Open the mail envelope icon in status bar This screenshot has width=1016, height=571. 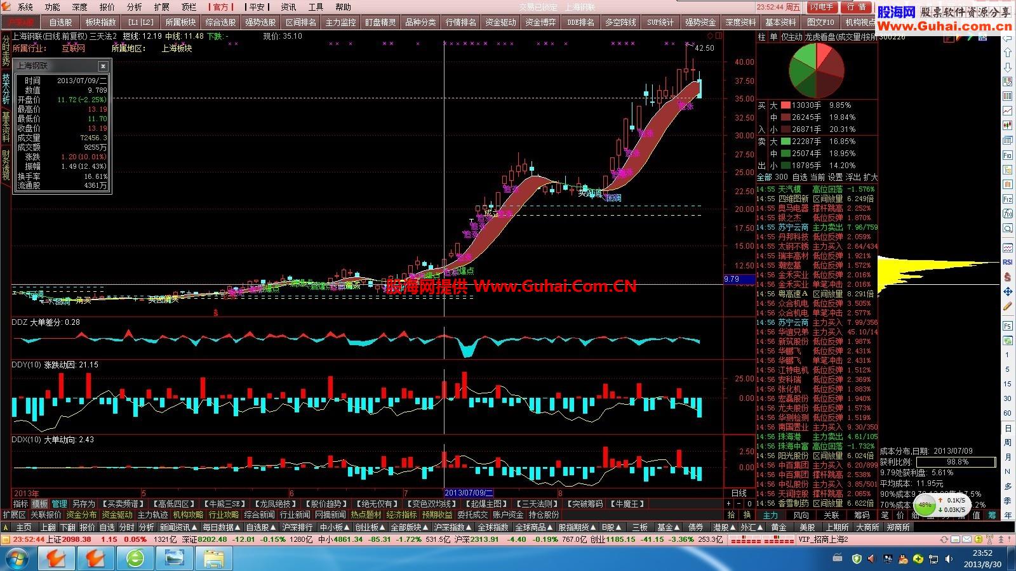pyautogui.click(x=966, y=539)
